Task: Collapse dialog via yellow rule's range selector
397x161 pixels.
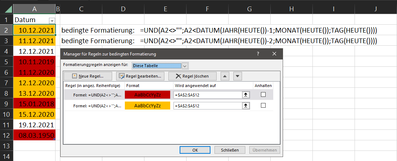Action: (246, 106)
